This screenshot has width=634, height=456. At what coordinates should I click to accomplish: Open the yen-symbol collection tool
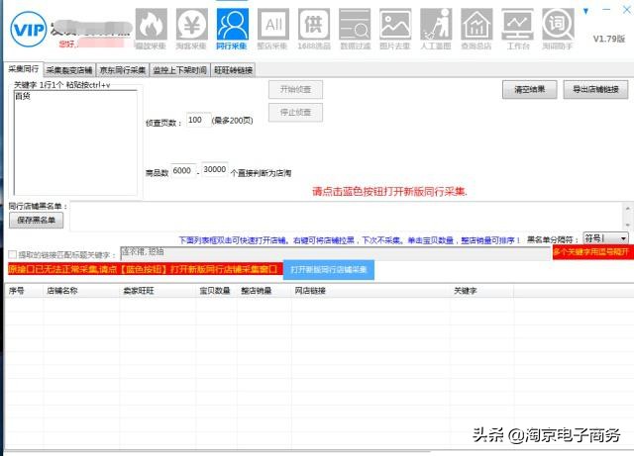tap(191, 29)
